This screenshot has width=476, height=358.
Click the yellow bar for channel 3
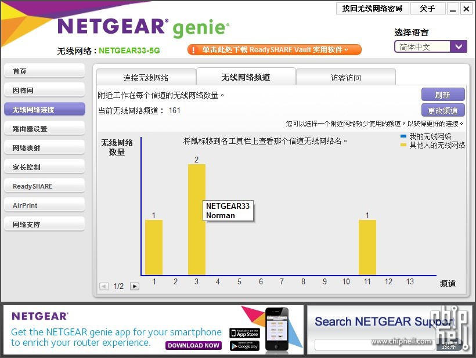197,219
